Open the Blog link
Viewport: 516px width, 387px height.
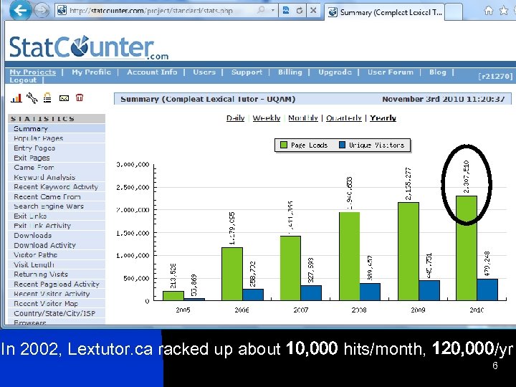click(437, 72)
